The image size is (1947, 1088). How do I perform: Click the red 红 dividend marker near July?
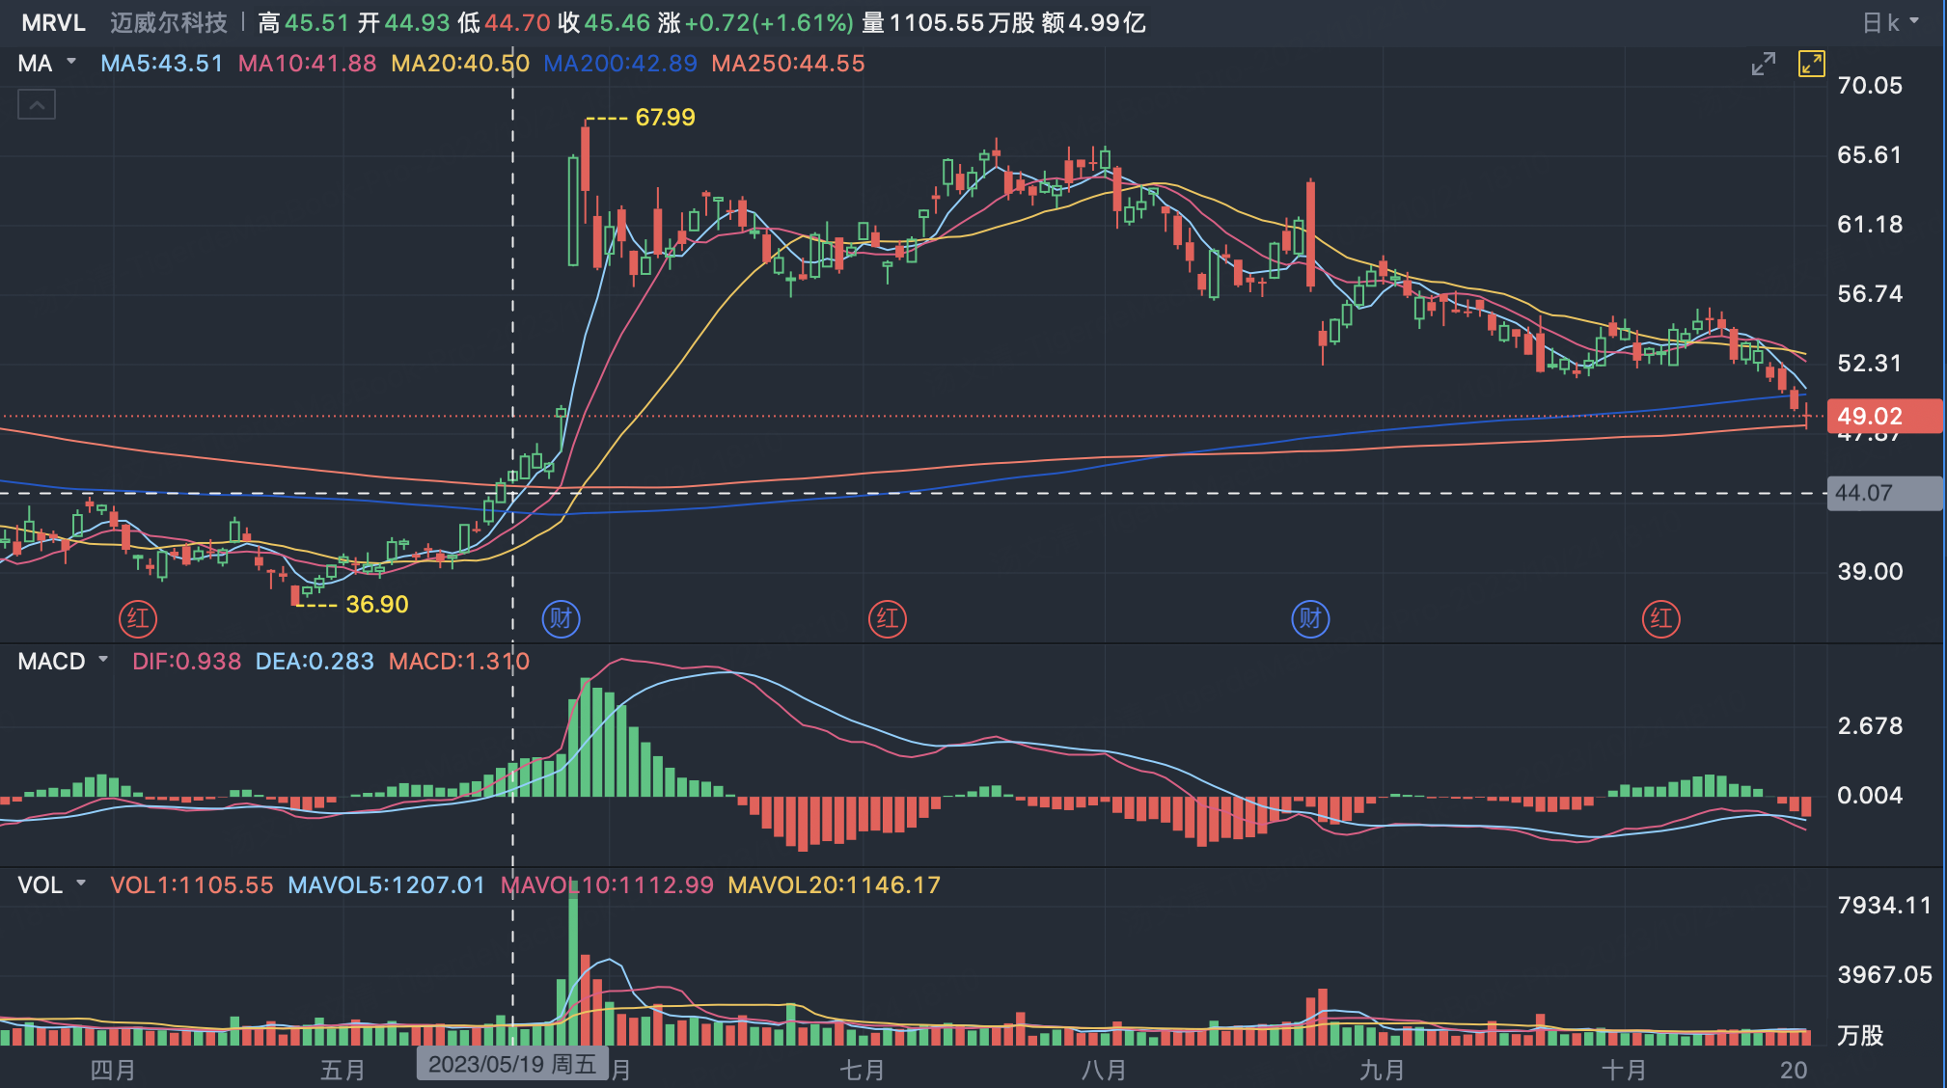887,618
